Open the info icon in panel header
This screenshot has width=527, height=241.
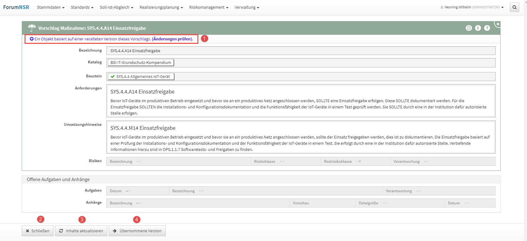478,28
